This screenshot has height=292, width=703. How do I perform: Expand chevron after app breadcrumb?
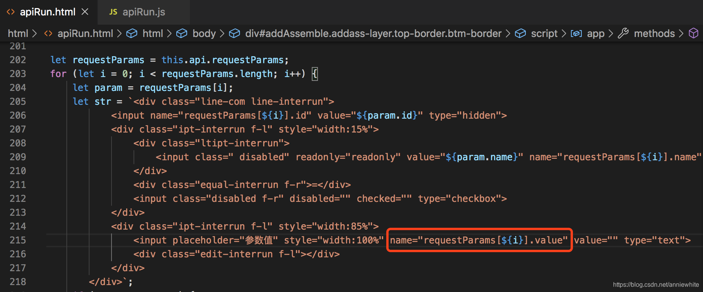[x=611, y=34]
